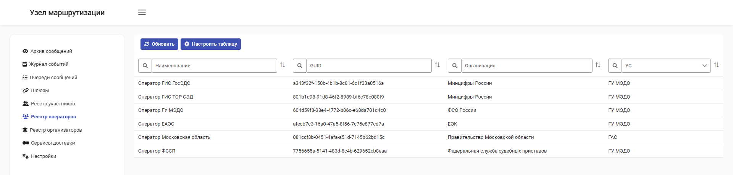The image size is (733, 175).
Task: Focus the Организация search field
Action: tap(527, 66)
